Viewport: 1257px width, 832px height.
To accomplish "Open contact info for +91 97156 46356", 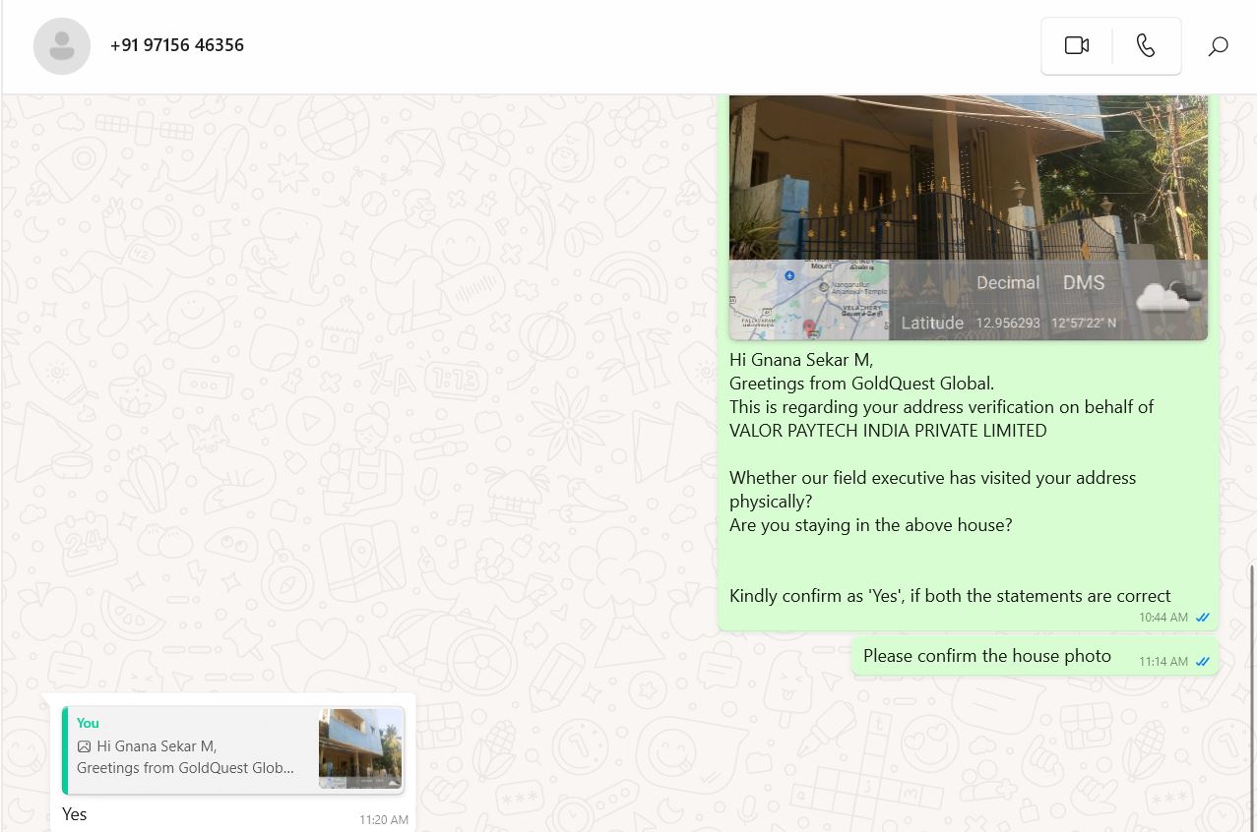I will [177, 45].
